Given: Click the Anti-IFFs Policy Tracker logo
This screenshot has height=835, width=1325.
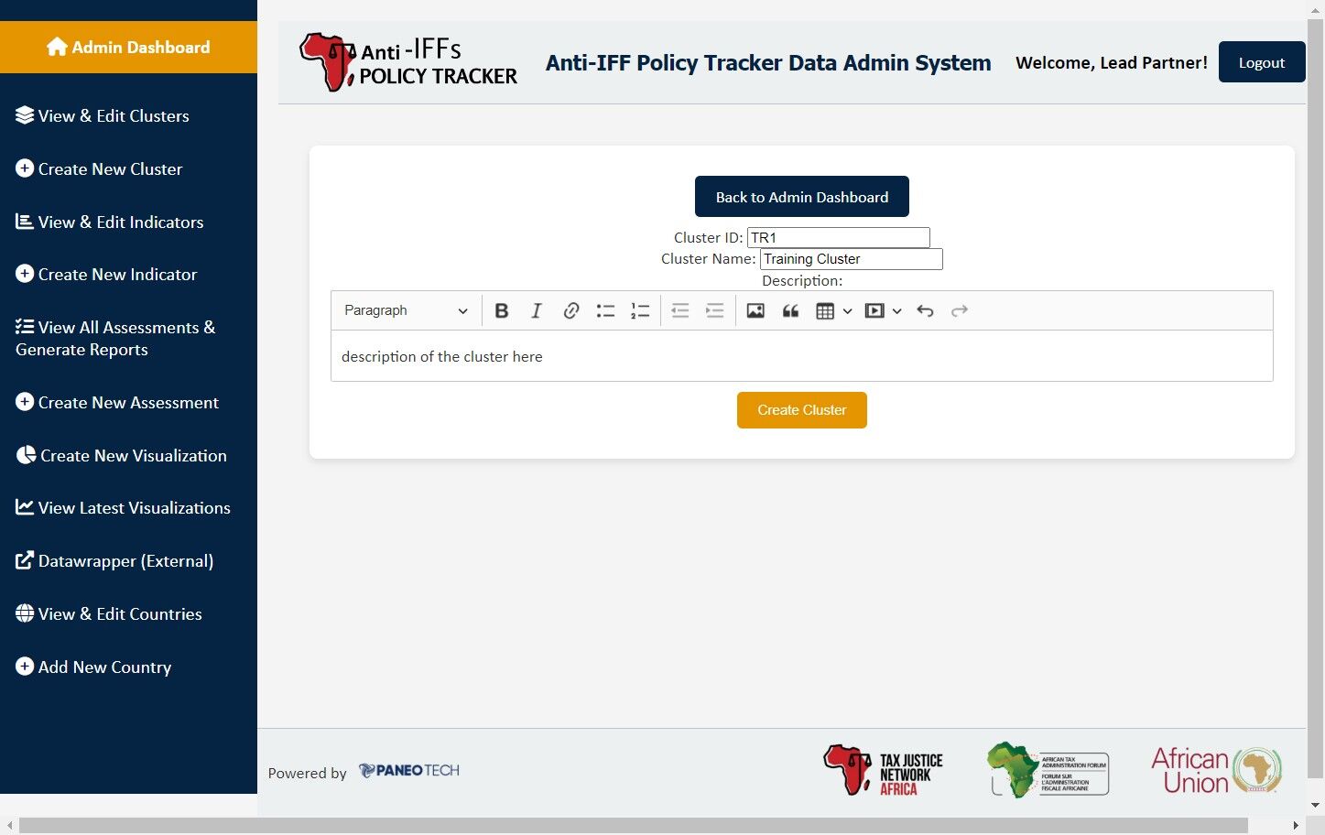Looking at the screenshot, I should point(408,62).
